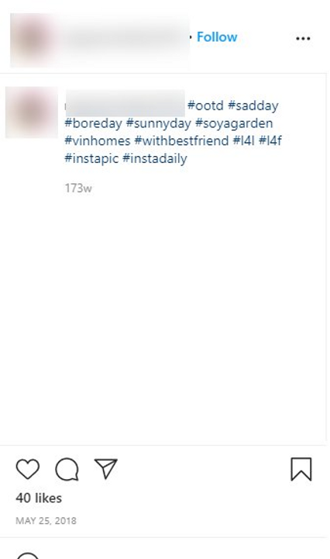Image resolution: width=330 pixels, height=559 pixels.
Task: Open the May 25, 2018 post date
Action: (46, 521)
